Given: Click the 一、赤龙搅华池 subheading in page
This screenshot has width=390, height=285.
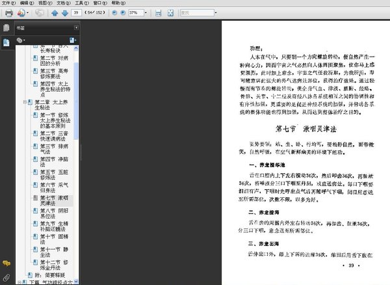Looking at the screenshot, I should (267, 165).
